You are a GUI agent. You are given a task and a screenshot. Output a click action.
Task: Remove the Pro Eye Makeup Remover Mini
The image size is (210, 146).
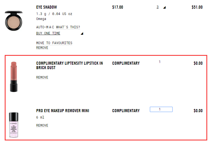pos(42,125)
